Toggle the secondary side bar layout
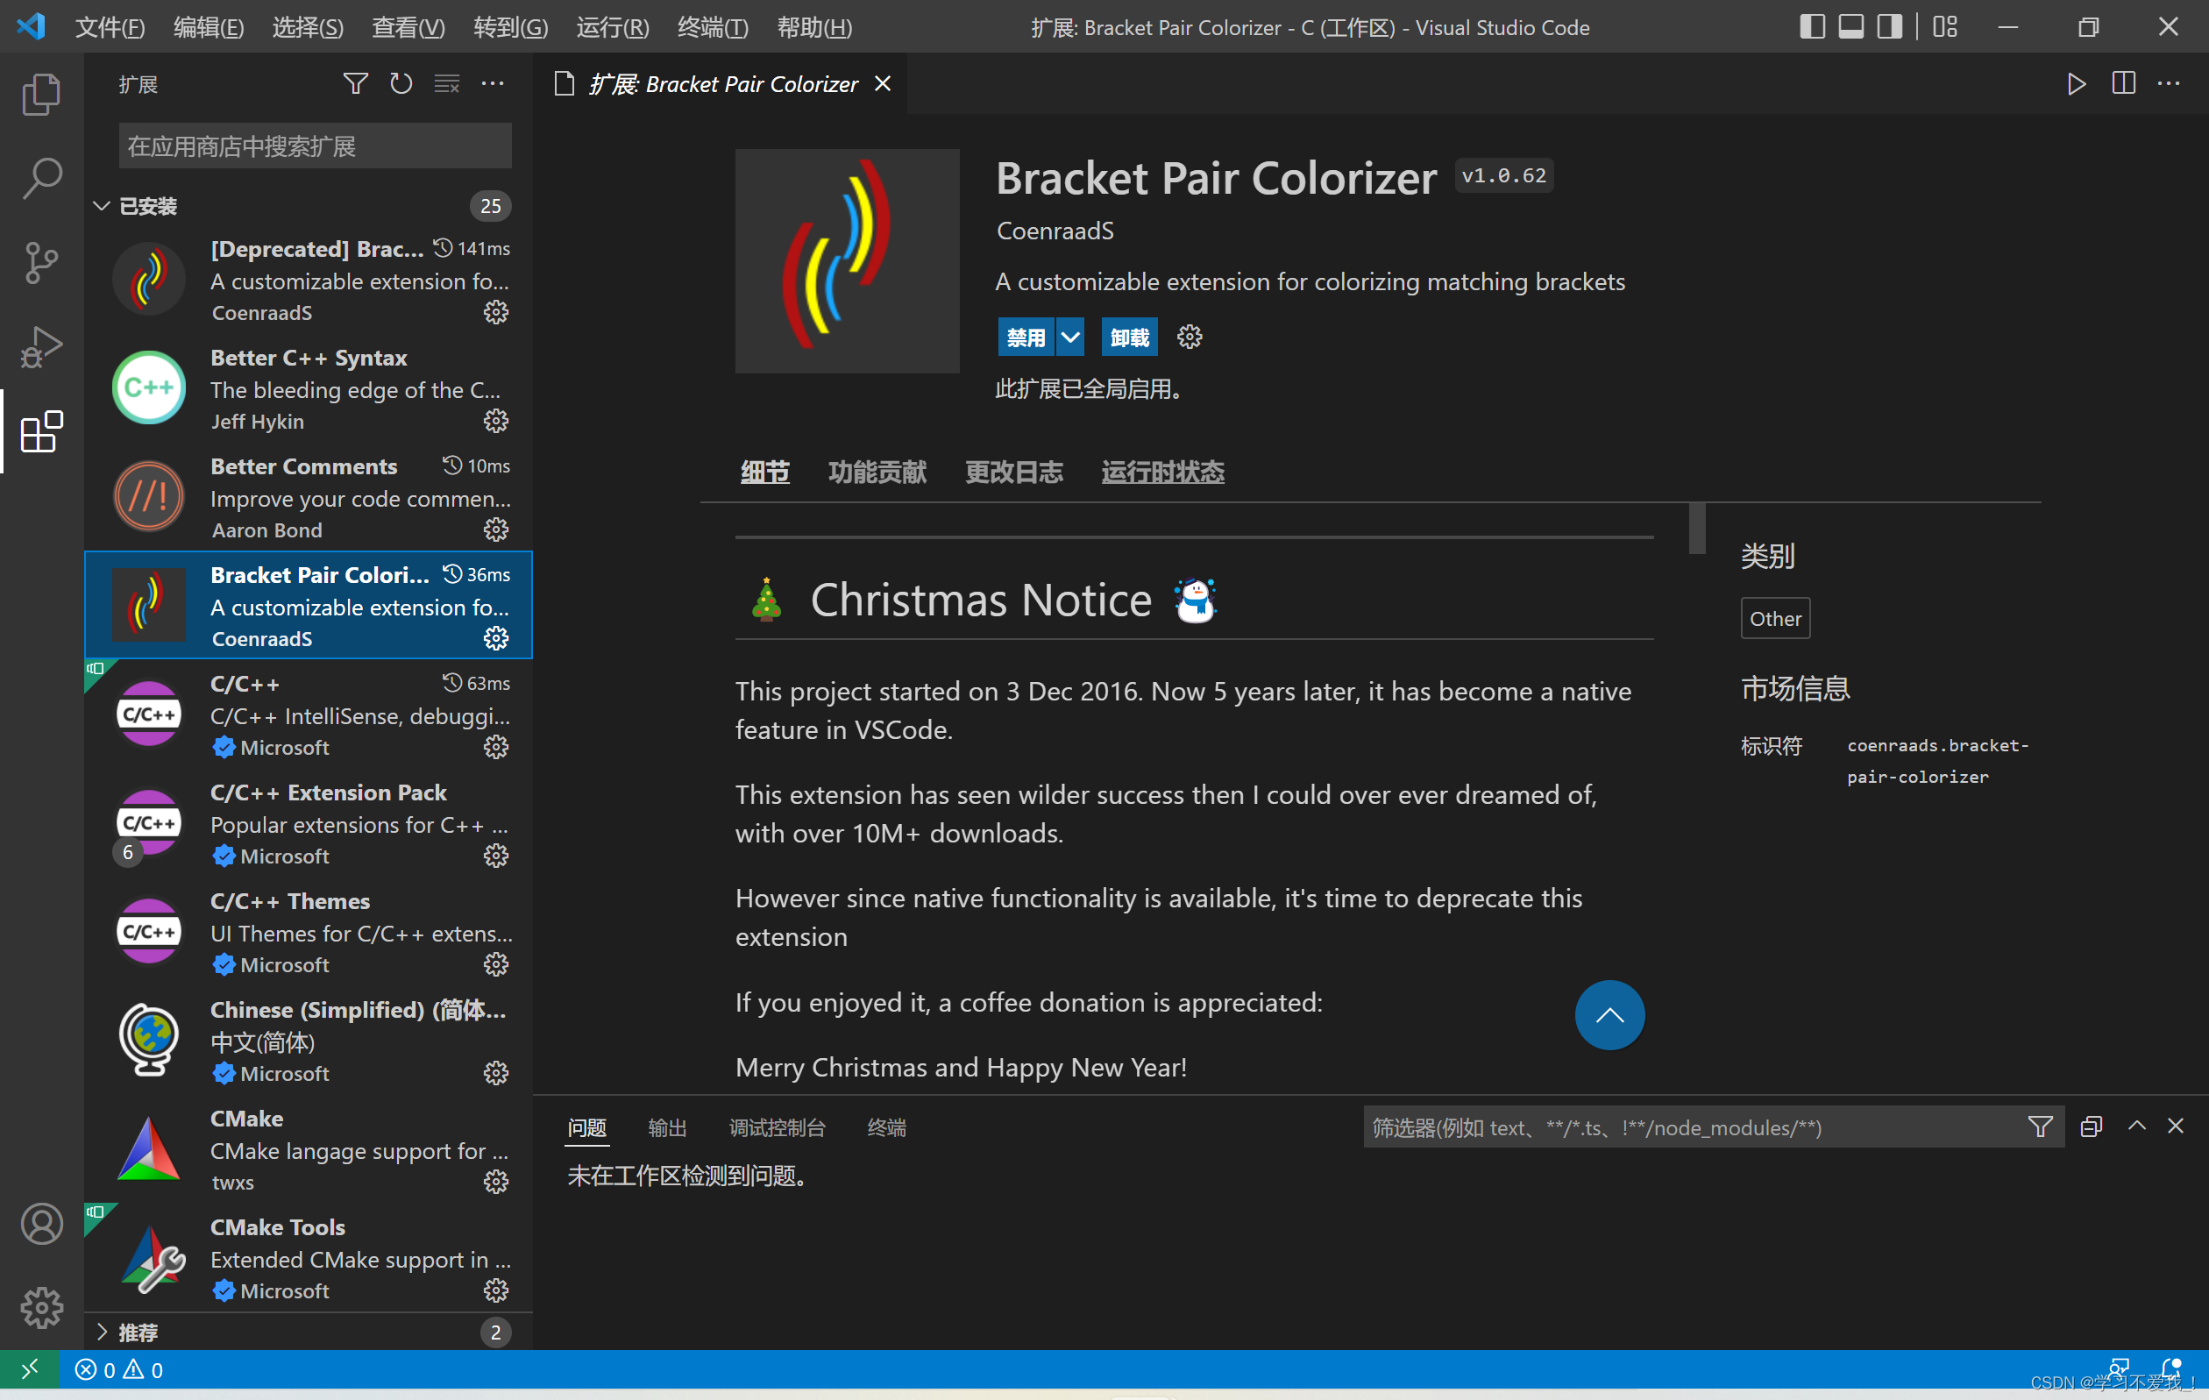 pos(1889,26)
